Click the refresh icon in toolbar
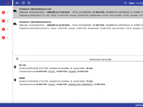The image size is (143, 107). coord(23,3)
